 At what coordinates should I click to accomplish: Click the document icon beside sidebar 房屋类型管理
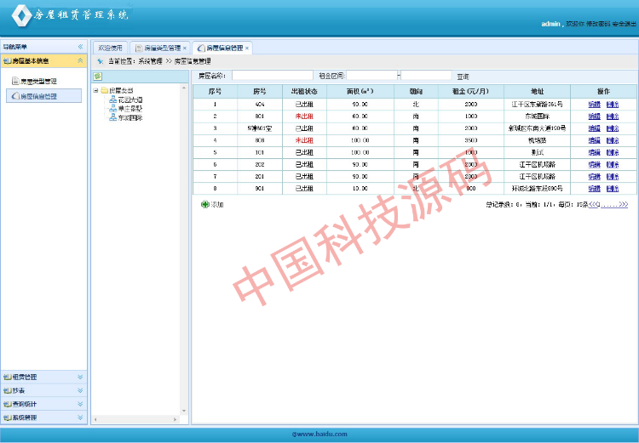coord(15,81)
